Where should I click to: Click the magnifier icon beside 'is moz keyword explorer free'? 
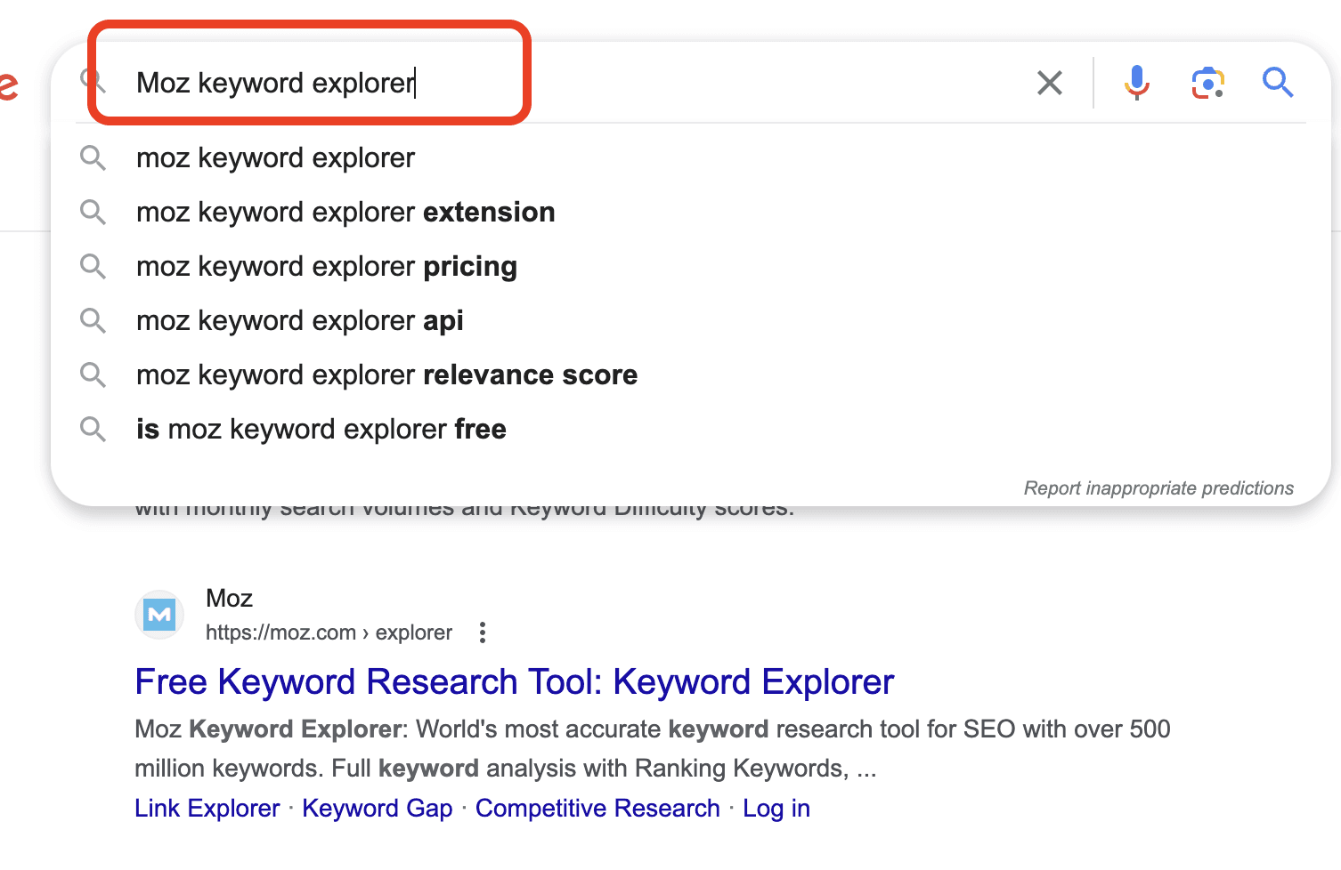click(93, 429)
